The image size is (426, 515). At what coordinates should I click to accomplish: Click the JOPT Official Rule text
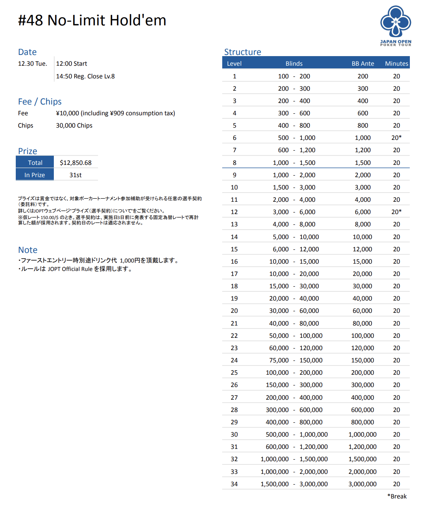(x=70, y=269)
